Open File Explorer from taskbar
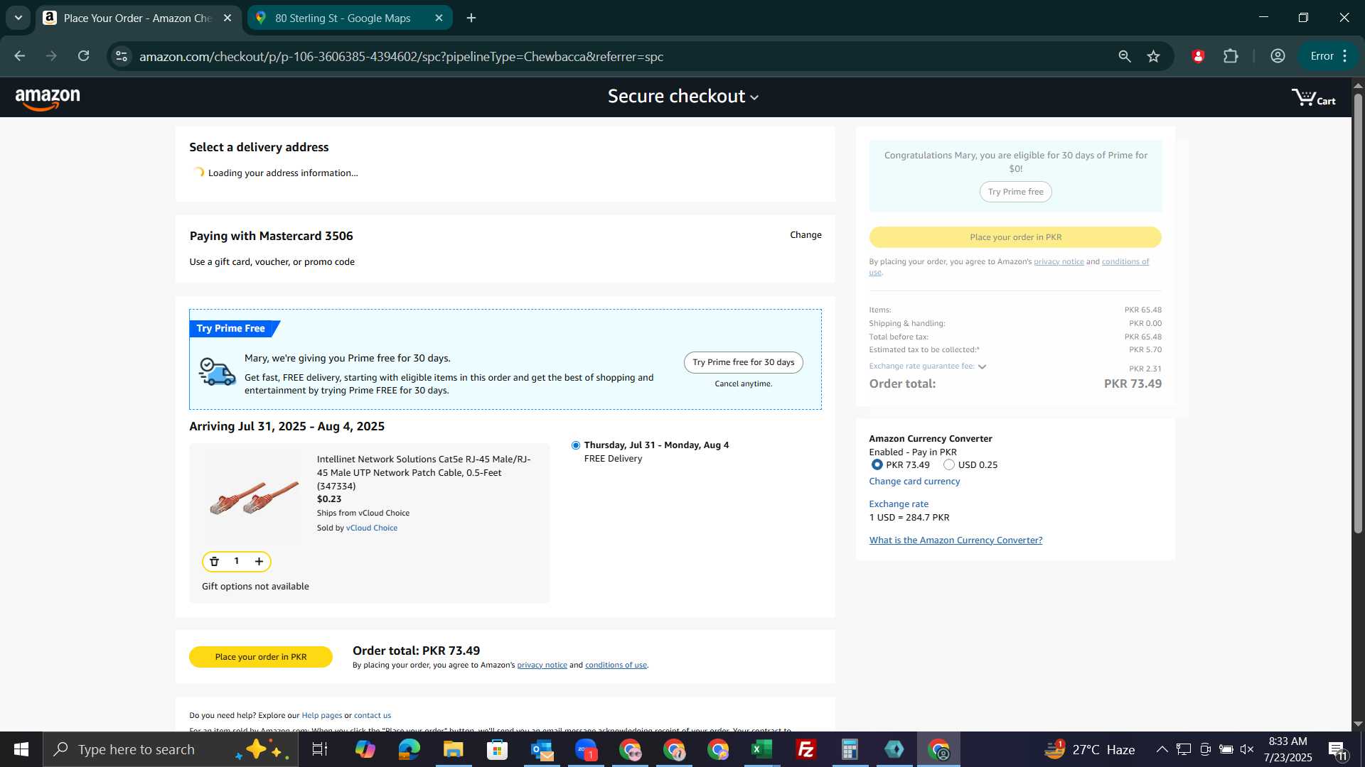 [x=453, y=749]
